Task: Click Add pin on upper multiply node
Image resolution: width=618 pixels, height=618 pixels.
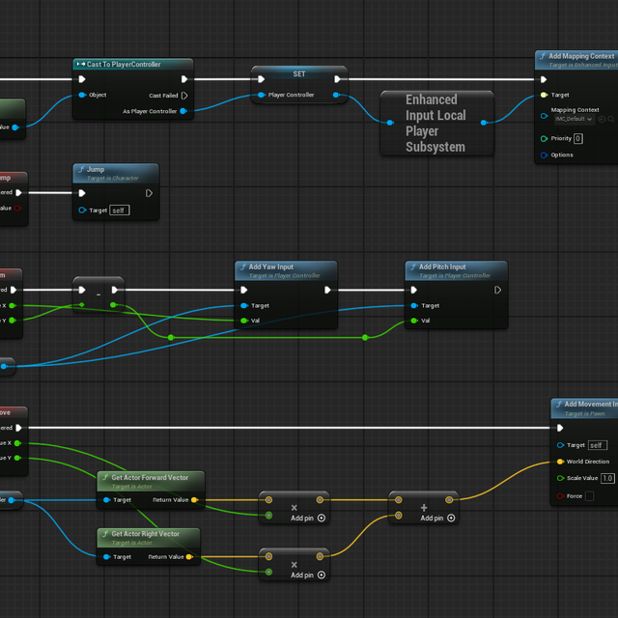Action: click(308, 518)
